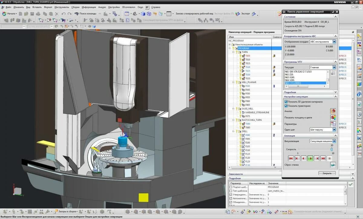Click Показать толщину в цвете icon
Screen dimensions: 363x219
(x=333, y=118)
